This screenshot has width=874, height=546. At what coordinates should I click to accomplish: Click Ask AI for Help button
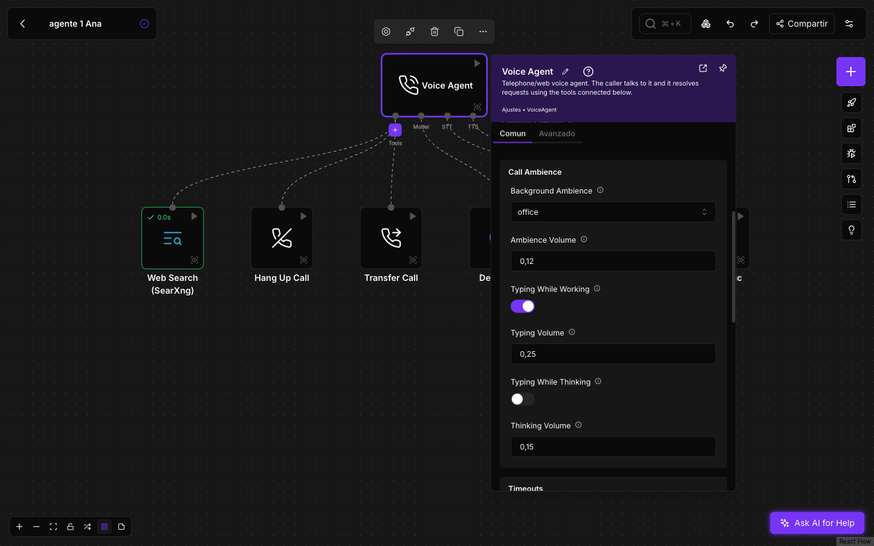(x=817, y=523)
